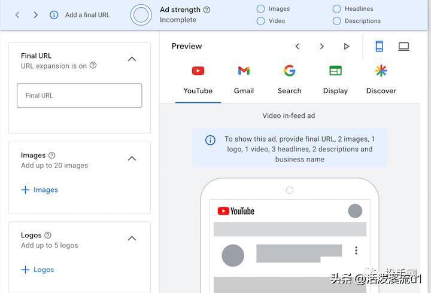
Task: Click the Ad strength circle indicator
Action: pos(141,15)
